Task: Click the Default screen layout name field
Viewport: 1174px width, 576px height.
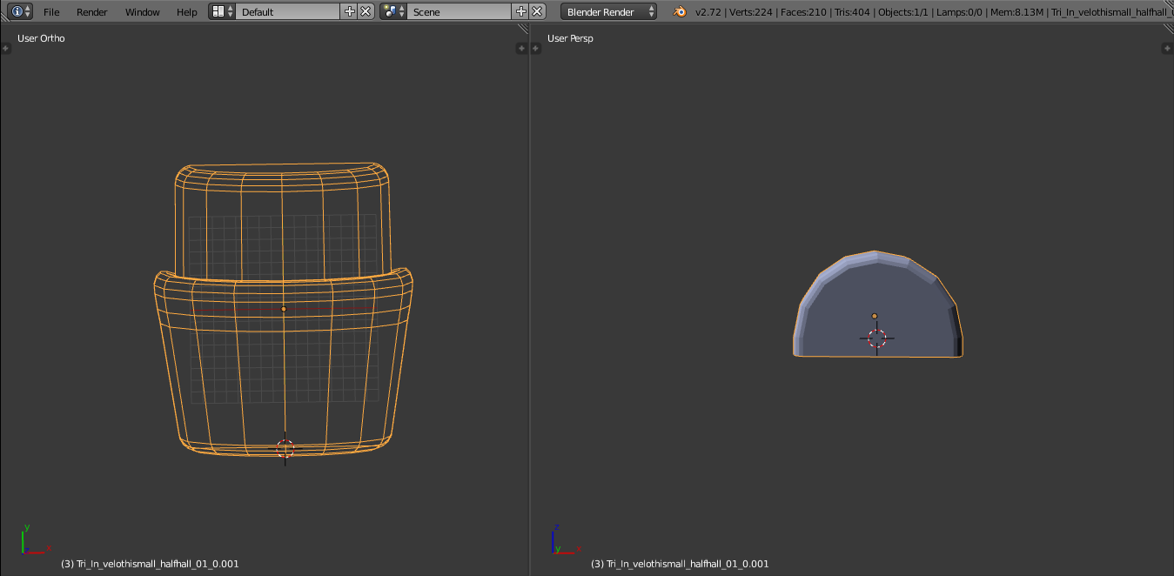Action: (x=288, y=12)
